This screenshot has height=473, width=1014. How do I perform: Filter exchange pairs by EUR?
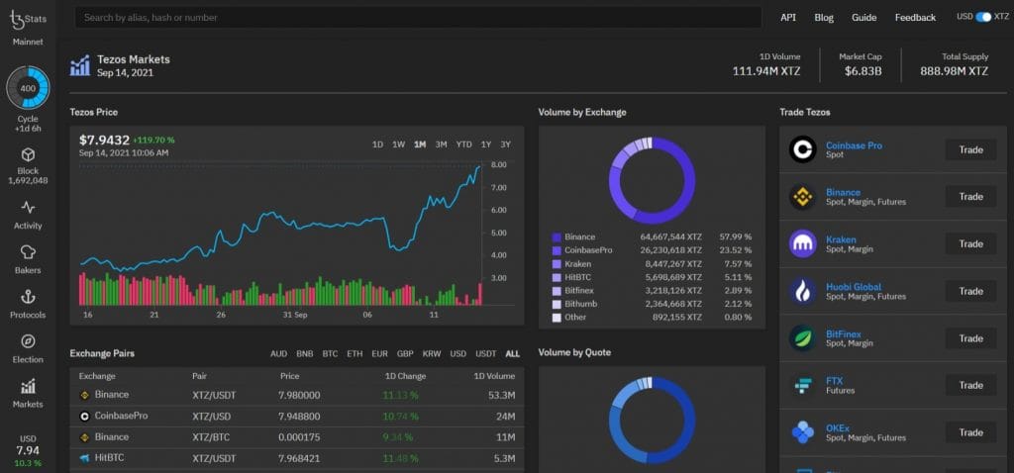pos(379,354)
